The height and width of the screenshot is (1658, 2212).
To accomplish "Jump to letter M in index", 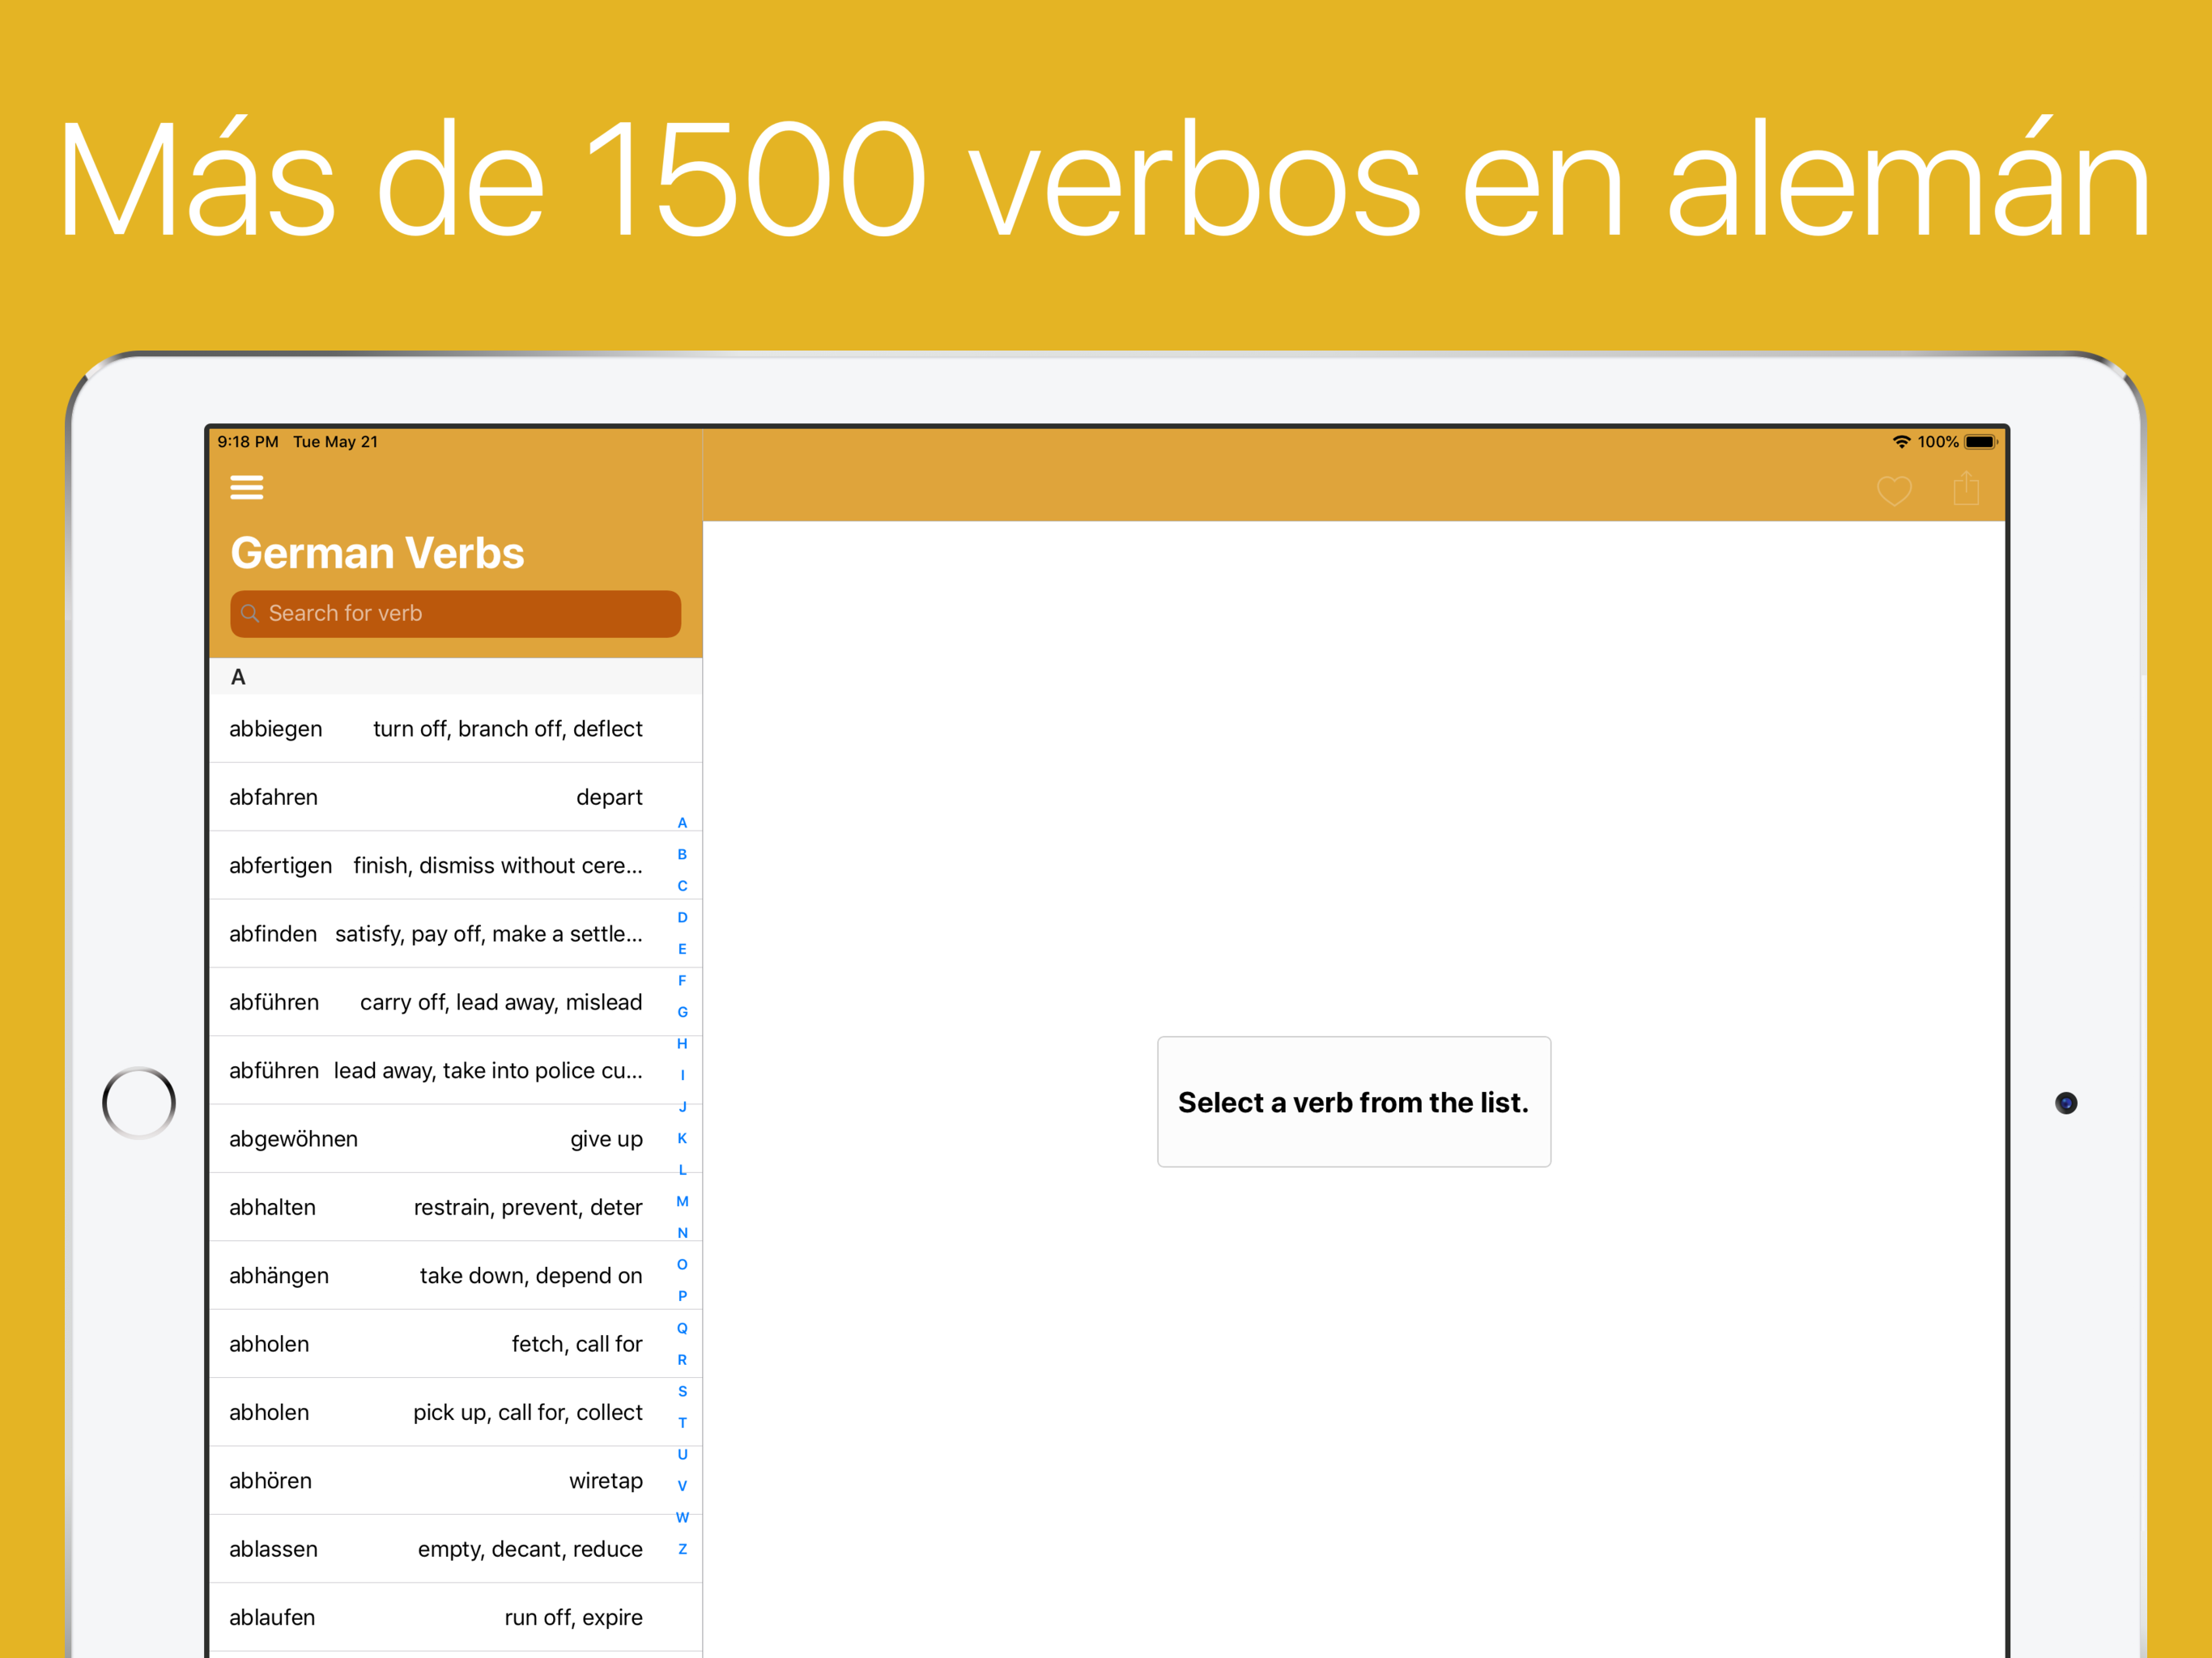I will click(682, 1201).
